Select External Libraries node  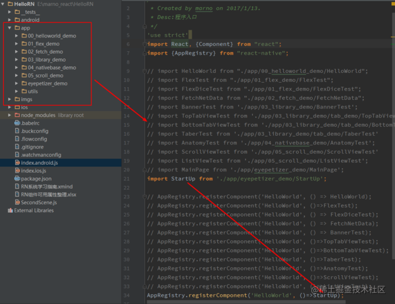tap(34, 210)
